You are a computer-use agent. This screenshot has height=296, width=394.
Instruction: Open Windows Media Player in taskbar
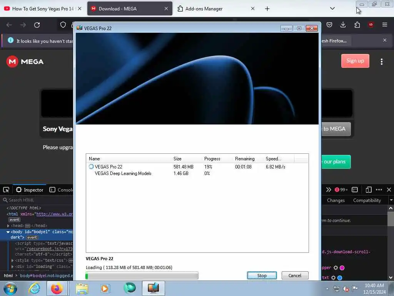coord(105,288)
